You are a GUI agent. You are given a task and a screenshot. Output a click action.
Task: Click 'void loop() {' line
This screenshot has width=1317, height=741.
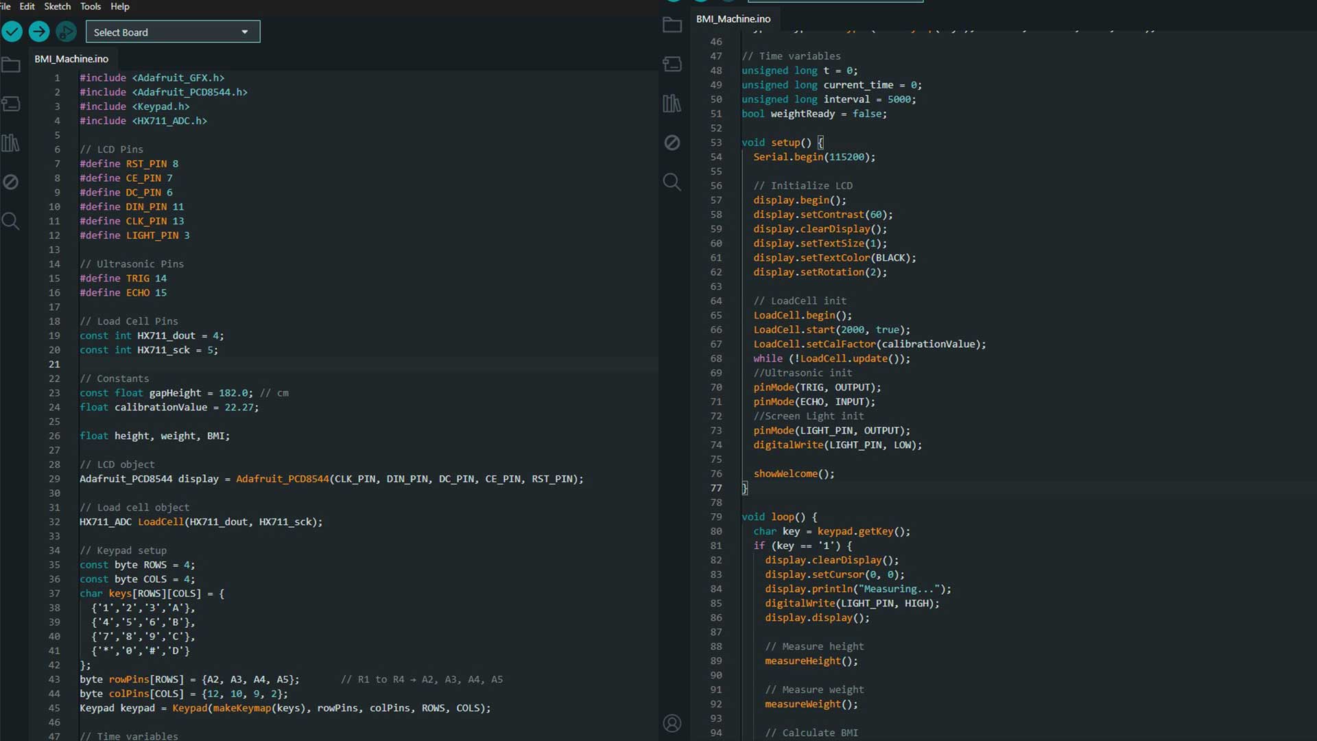779,517
